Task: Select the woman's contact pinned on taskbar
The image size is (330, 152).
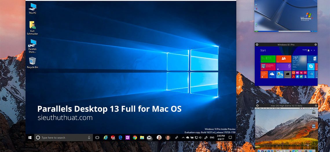Action: point(159,138)
